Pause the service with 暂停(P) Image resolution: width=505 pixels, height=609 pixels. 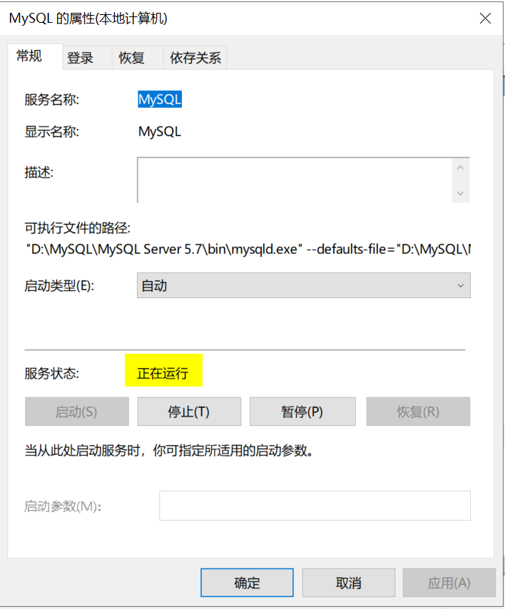[302, 412]
